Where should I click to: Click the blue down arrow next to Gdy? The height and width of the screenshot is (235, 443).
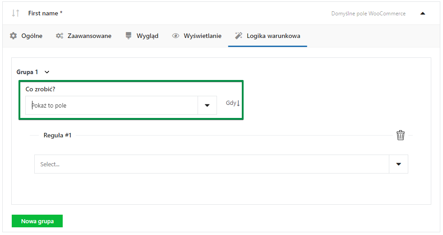tap(238, 103)
